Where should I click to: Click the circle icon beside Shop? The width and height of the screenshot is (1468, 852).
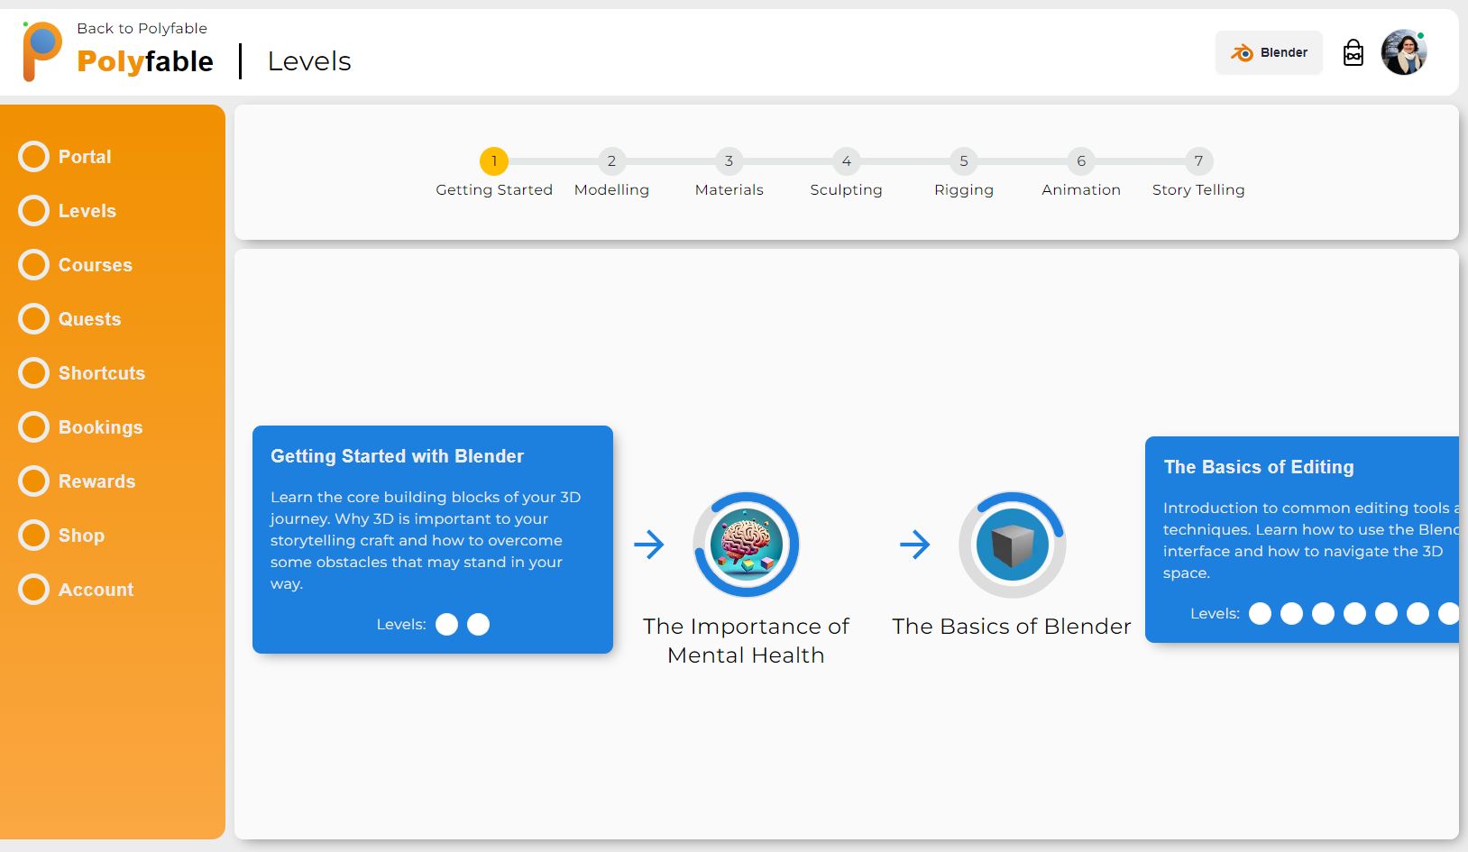pyautogui.click(x=34, y=535)
